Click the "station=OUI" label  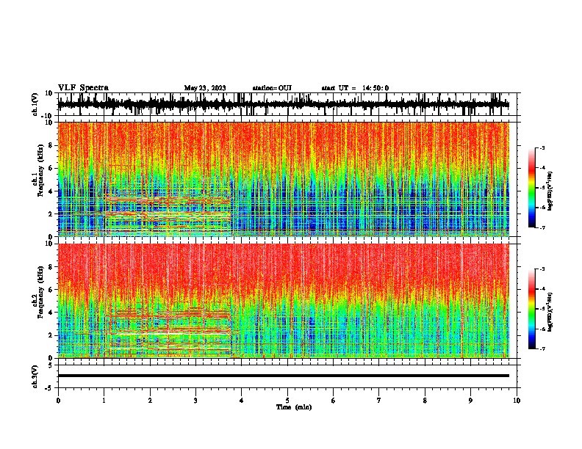point(272,88)
